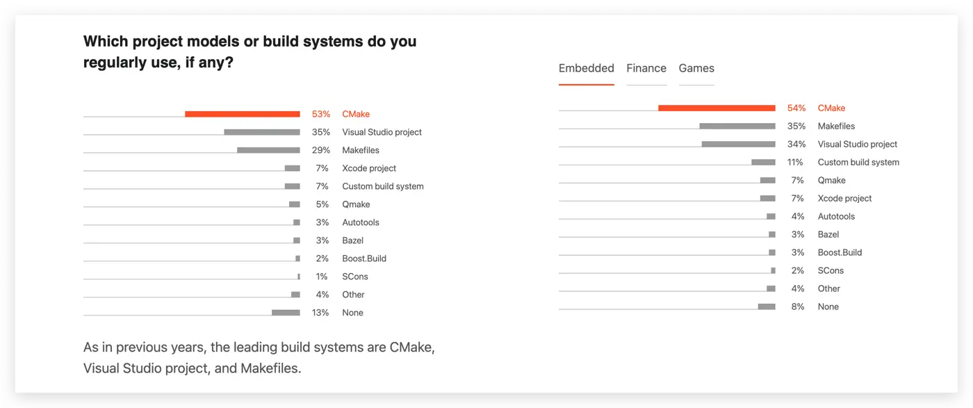
Task: Click the summary paragraph about leading build systems
Action: [259, 357]
